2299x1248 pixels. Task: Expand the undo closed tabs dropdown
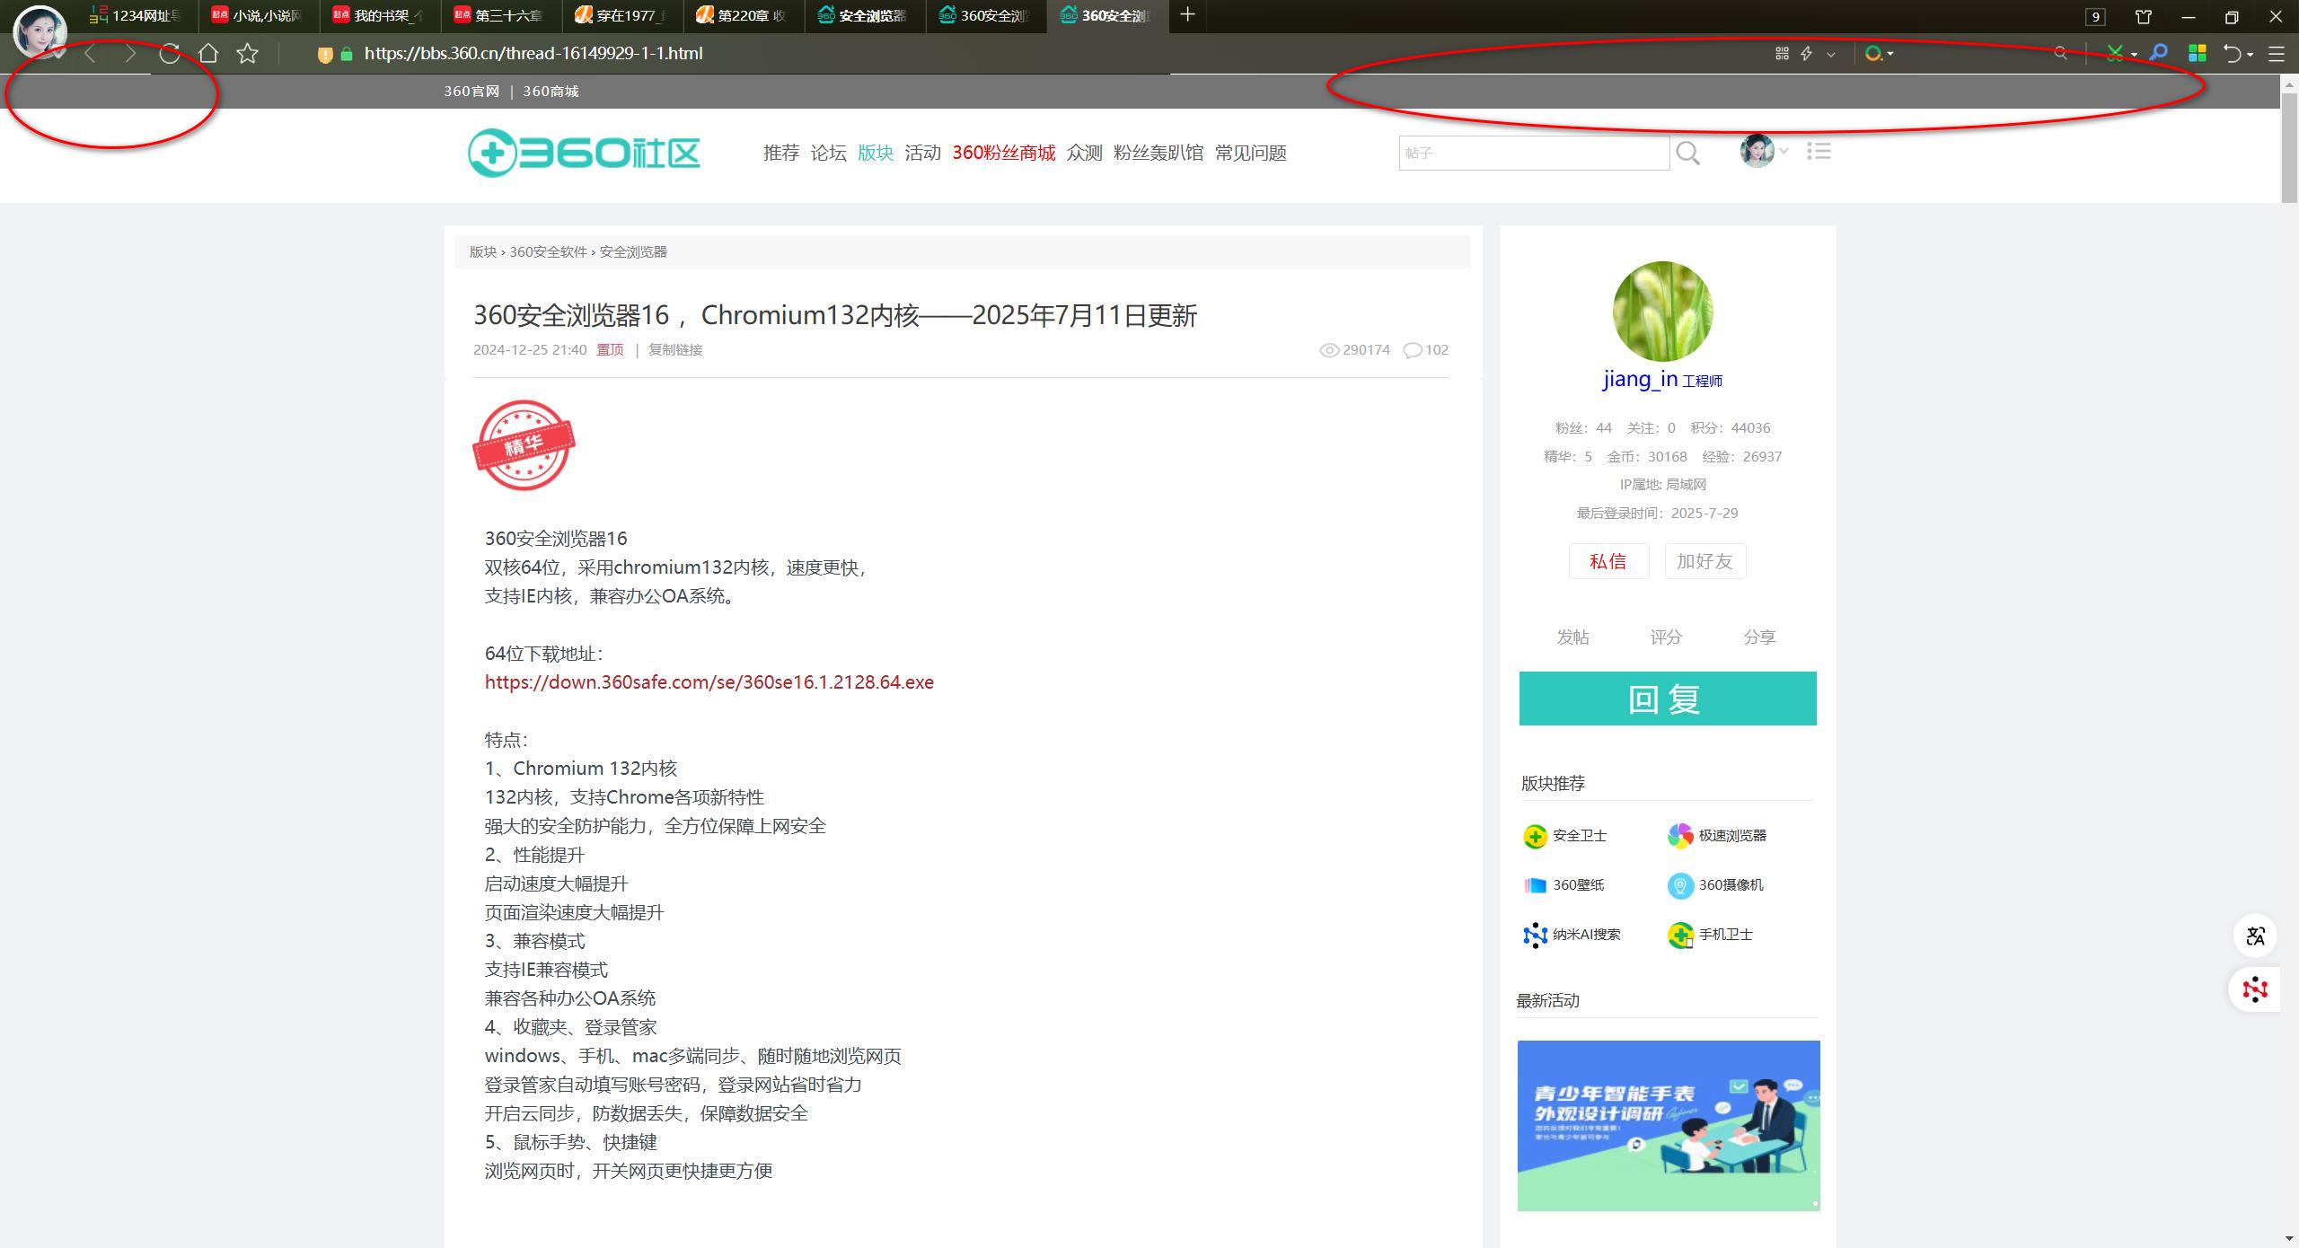(2250, 55)
